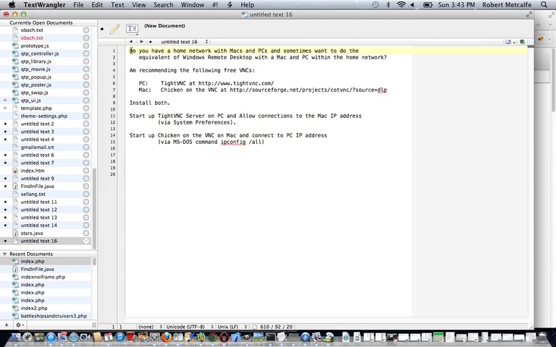Image resolution: width=556 pixels, height=347 pixels.
Task: Open battleshipsandcruisers3.php from Recent Documents
Action: point(54,316)
